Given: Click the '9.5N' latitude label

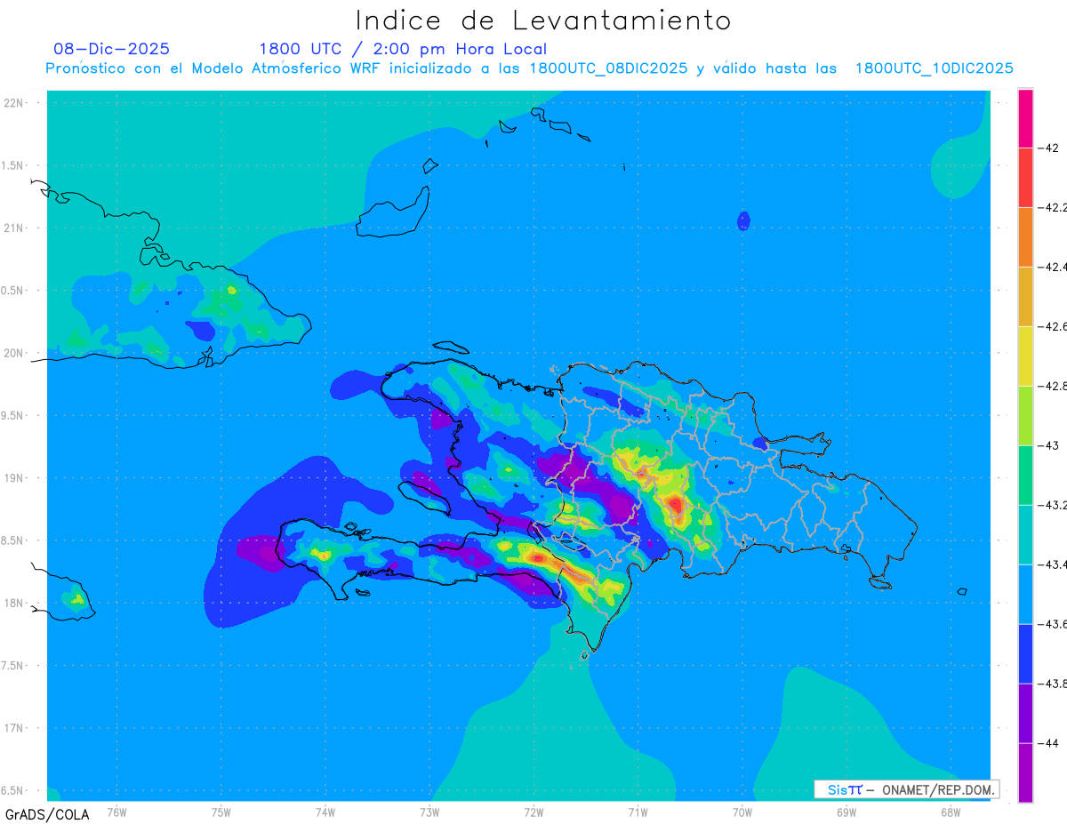Looking at the screenshot, I should tap(12, 416).
